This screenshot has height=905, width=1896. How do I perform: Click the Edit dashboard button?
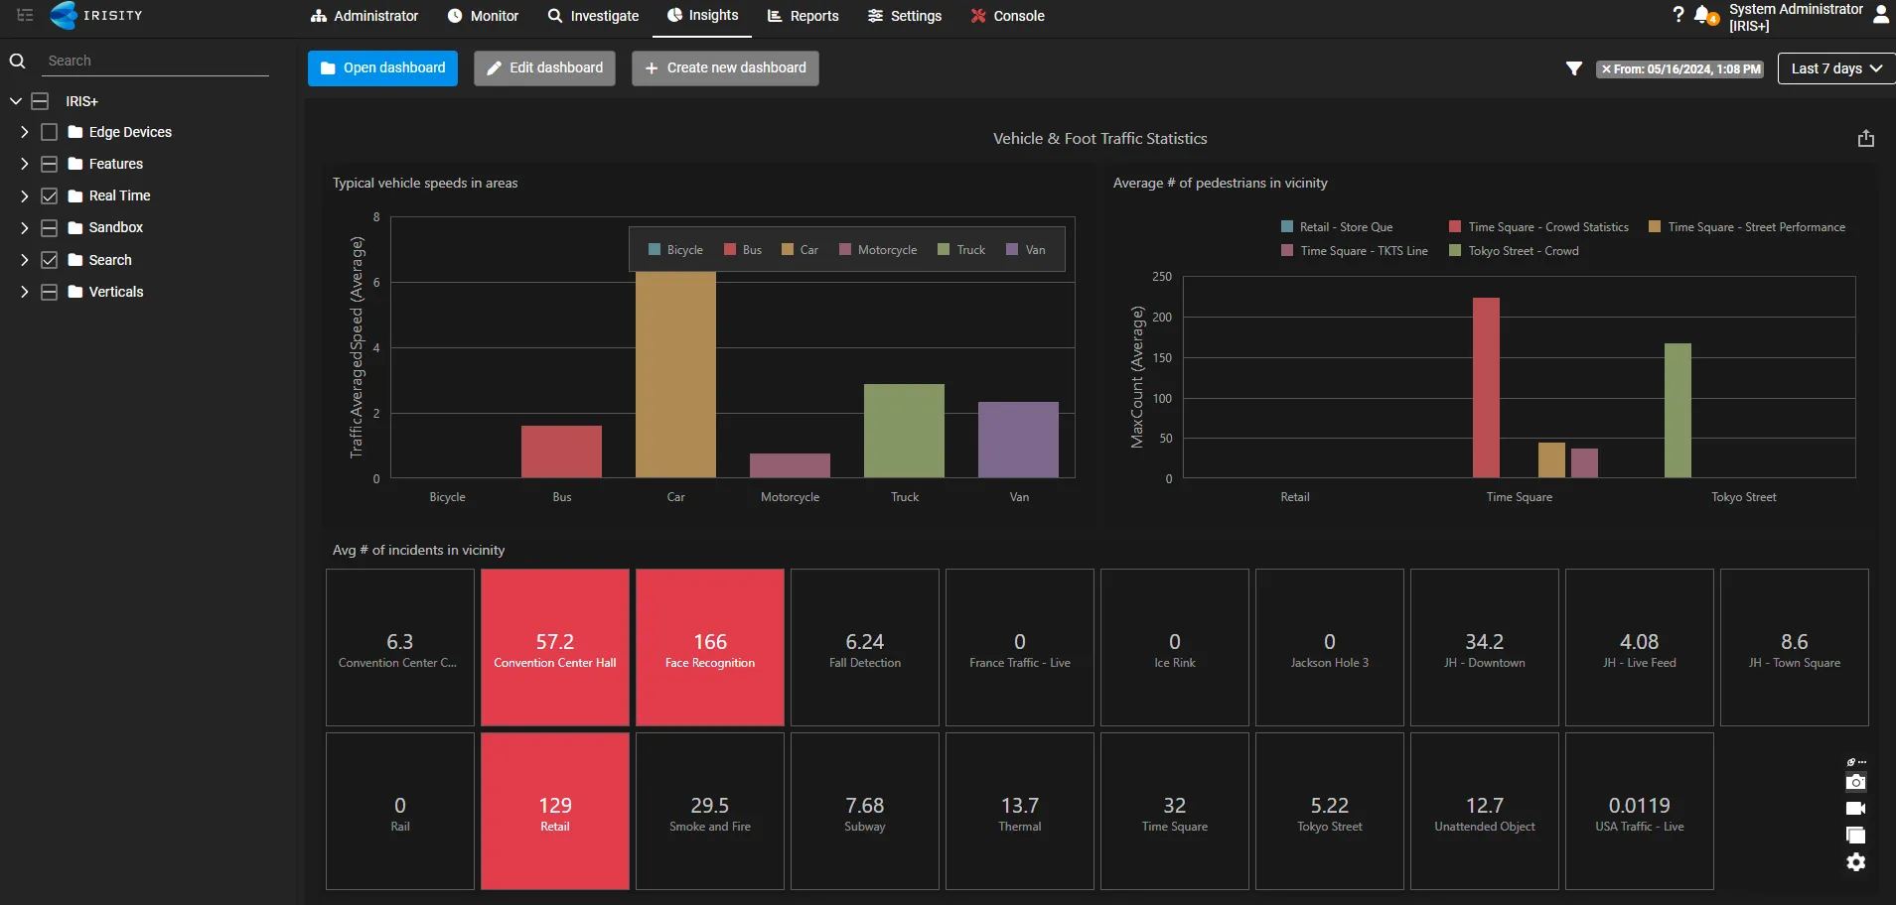pos(544,68)
